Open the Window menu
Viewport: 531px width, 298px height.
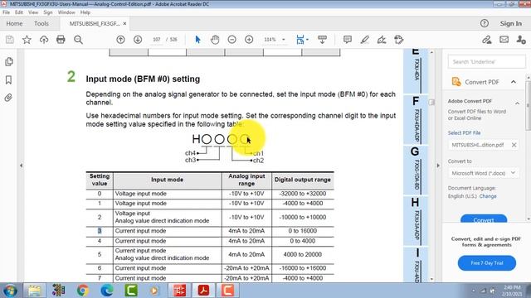click(66, 12)
